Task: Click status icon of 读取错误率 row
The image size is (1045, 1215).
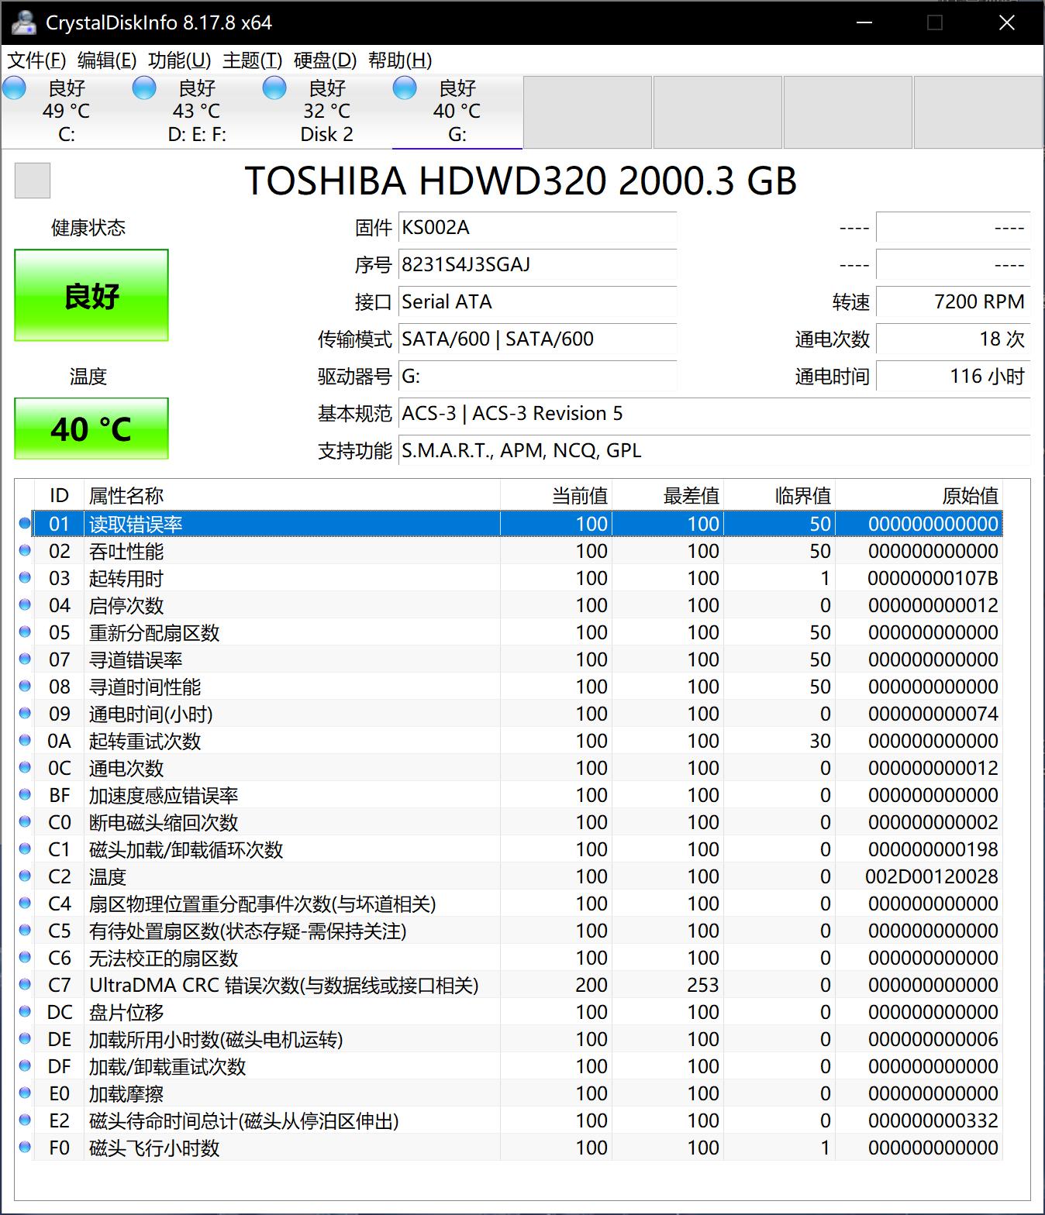Action: 25,524
